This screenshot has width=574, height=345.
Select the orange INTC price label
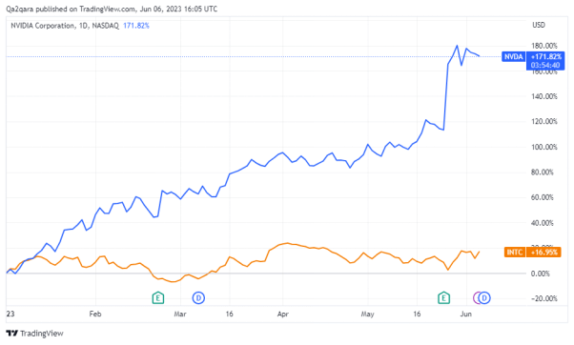515,252
